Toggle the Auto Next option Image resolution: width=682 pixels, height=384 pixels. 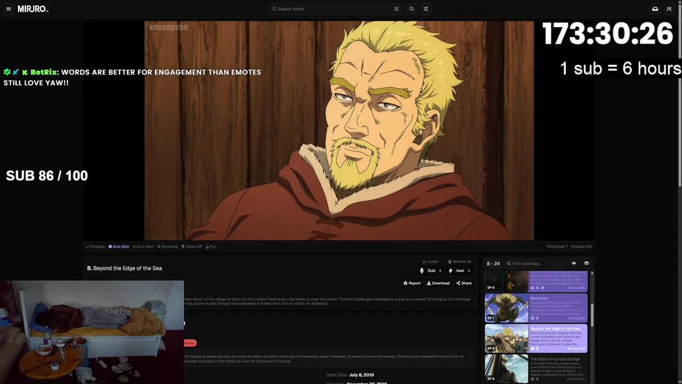click(143, 246)
